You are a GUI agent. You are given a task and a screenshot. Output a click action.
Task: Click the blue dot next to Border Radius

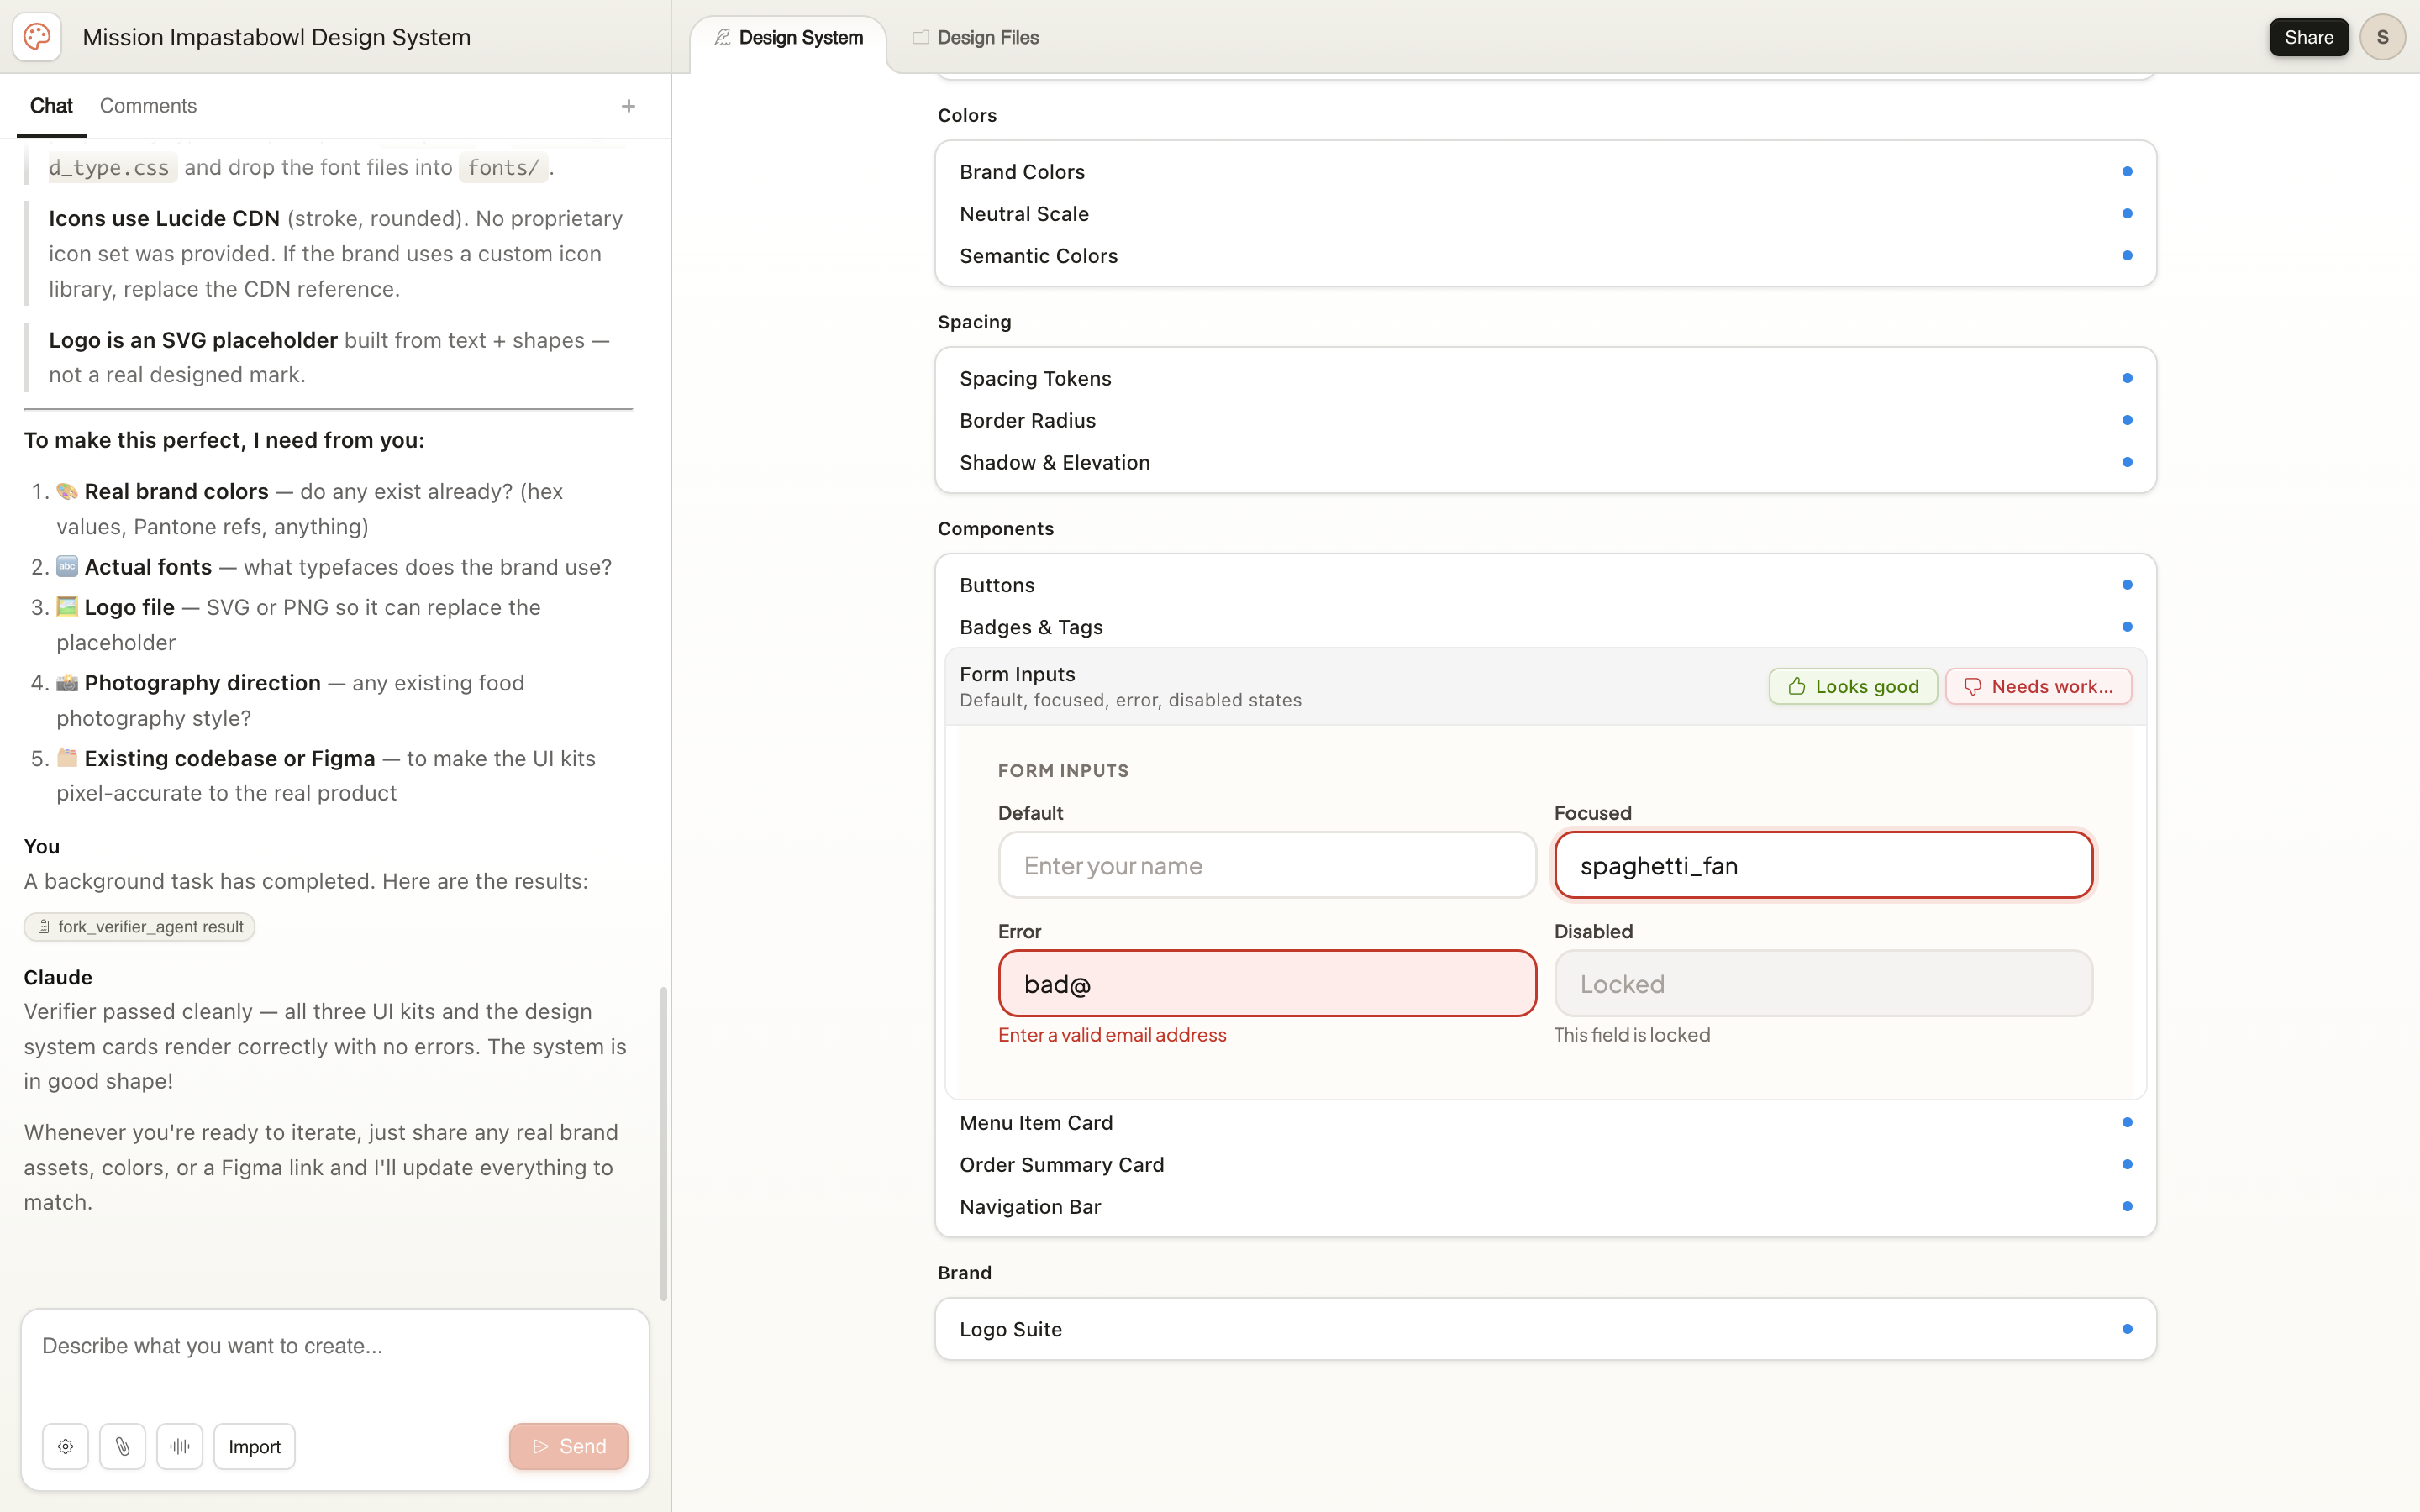pos(2127,420)
